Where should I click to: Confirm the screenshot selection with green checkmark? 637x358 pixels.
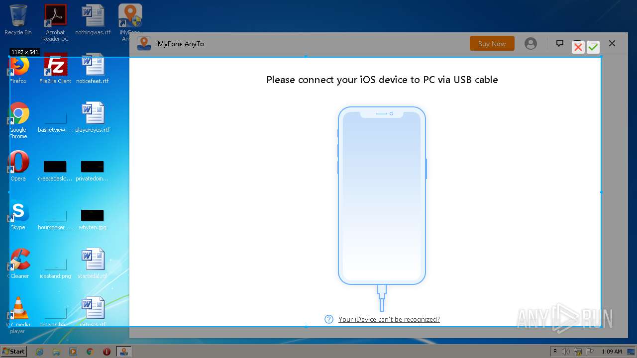point(593,47)
